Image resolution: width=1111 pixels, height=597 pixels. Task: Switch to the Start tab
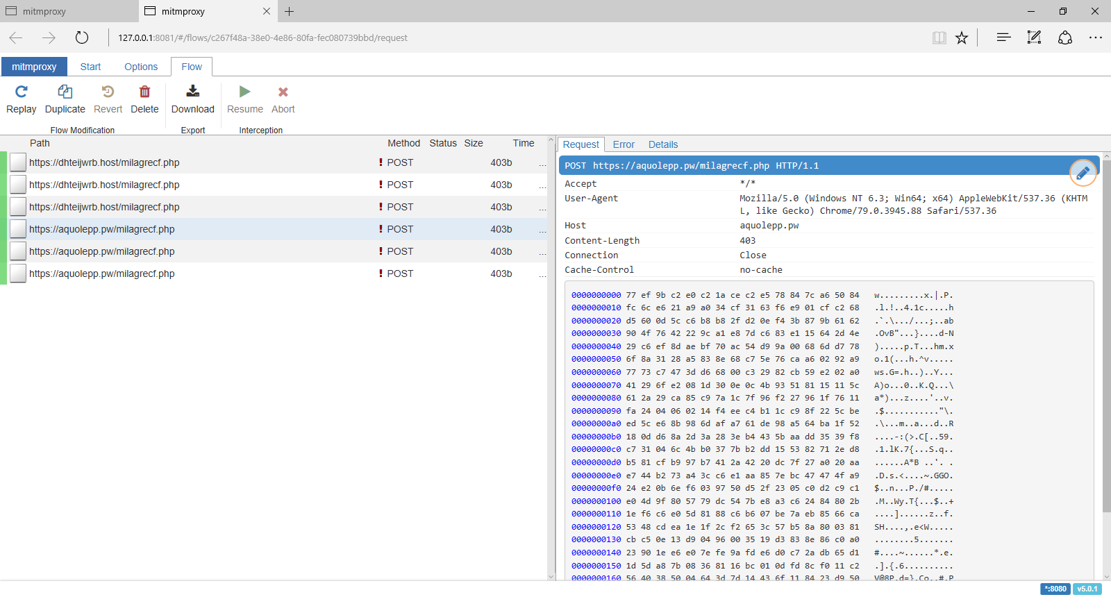tap(90, 67)
